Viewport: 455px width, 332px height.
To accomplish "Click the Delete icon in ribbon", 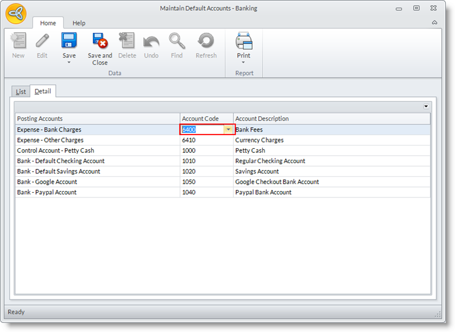I will [127, 42].
